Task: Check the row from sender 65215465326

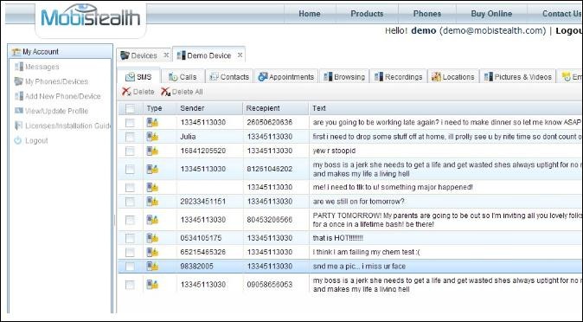Action: pos(130,252)
